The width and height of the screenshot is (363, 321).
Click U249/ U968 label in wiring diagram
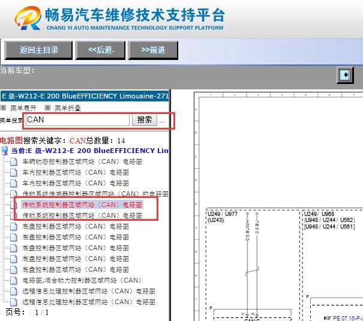[x=319, y=214]
